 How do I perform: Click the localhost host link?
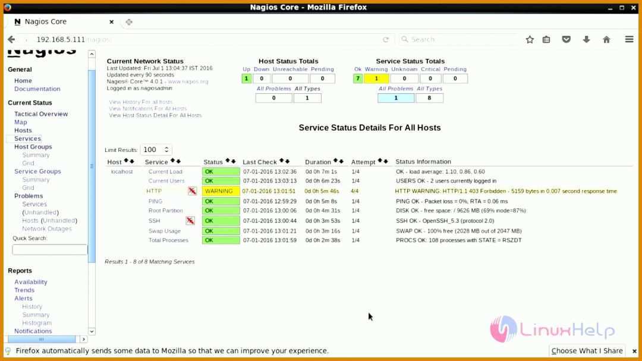click(122, 172)
